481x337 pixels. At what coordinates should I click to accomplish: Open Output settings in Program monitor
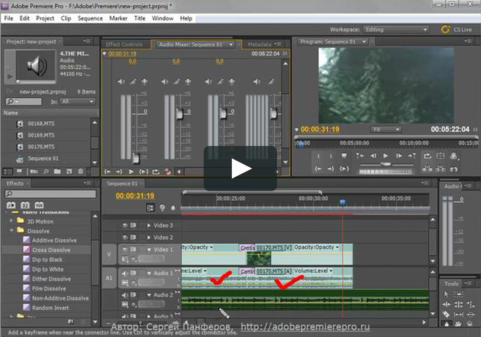click(454, 156)
